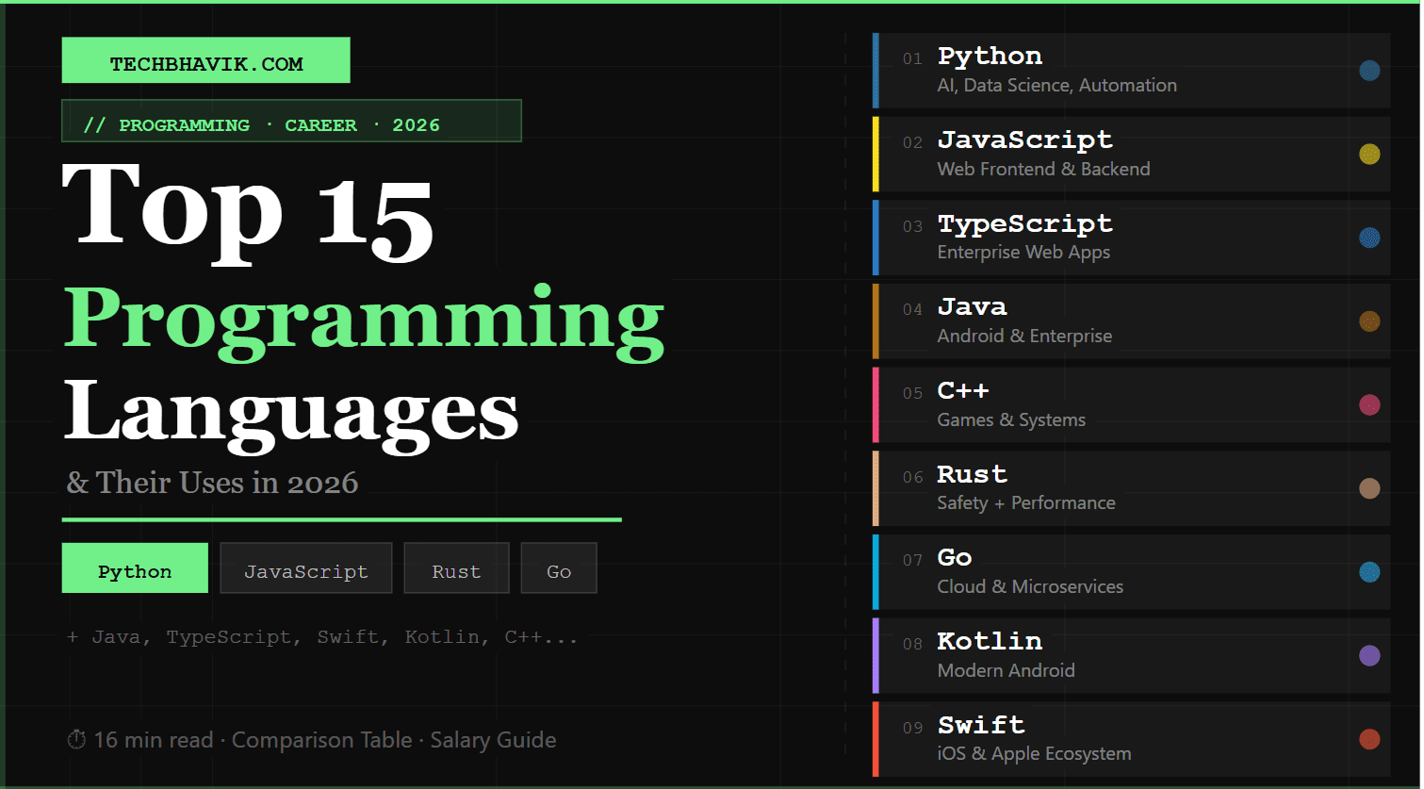Viewport: 1424px width, 789px height.
Task: Click the Kotlin heading in list
Action: [990, 641]
